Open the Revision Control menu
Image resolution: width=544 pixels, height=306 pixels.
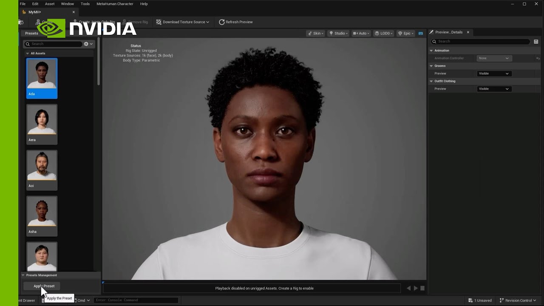pyautogui.click(x=518, y=300)
